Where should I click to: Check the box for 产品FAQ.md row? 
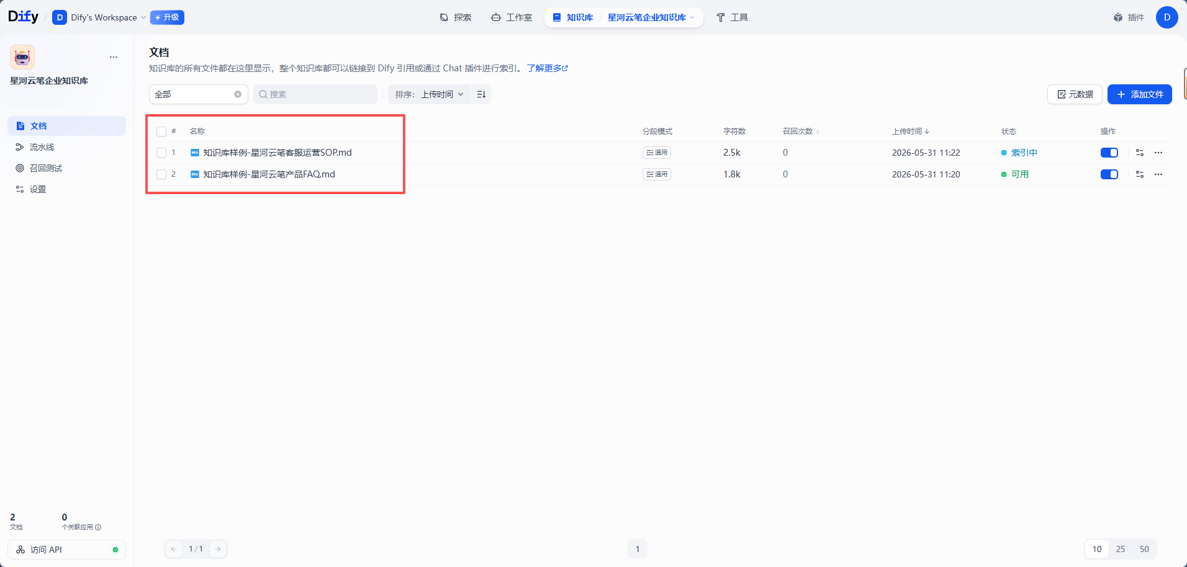[x=161, y=174]
